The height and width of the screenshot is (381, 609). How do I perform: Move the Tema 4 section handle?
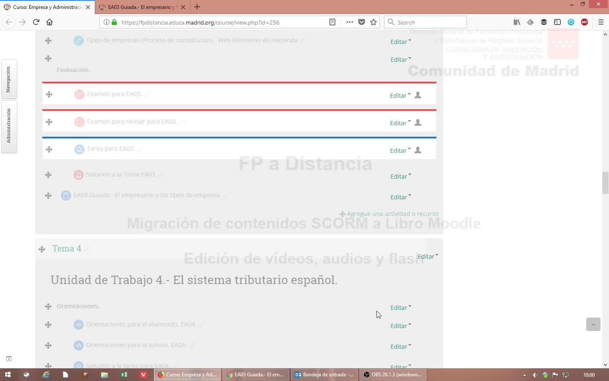(x=42, y=249)
